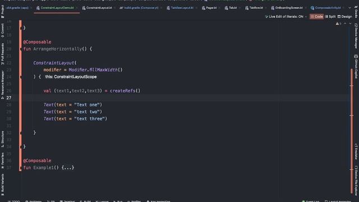Expand folded Example1 function at line 37
359x202 pixels.
coord(21,168)
